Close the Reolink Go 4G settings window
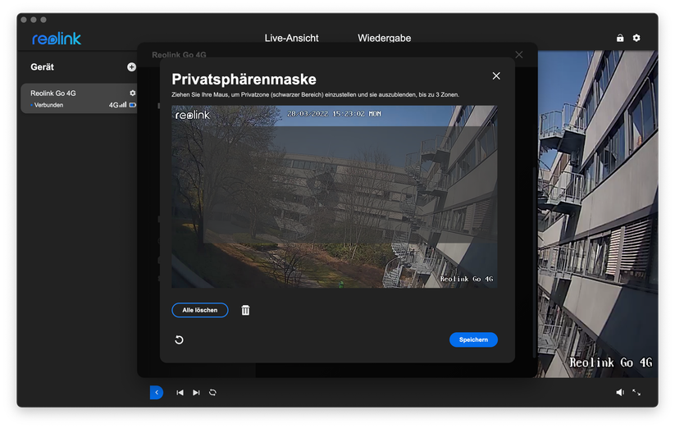 point(518,55)
